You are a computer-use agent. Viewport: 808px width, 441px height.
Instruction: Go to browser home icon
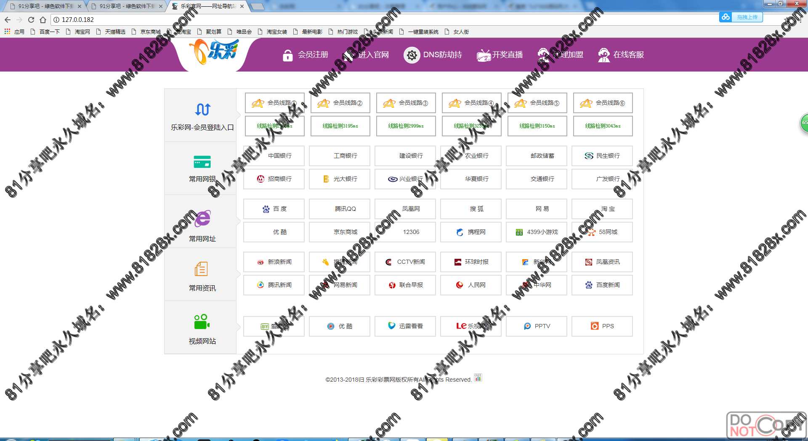[43, 20]
